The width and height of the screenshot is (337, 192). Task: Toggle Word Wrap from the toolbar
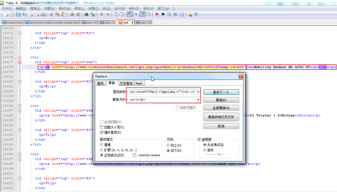point(131,14)
